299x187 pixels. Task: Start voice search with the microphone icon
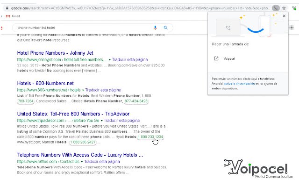[155, 28]
